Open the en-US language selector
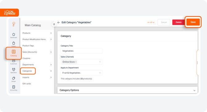Viewport: 207px width, 112px height. point(151,22)
